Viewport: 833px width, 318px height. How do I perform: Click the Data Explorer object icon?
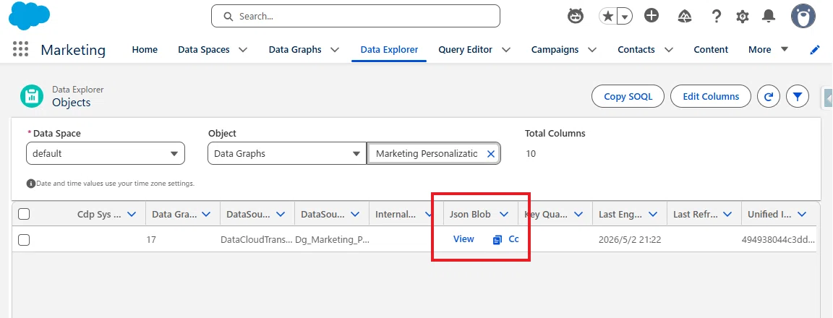32,96
